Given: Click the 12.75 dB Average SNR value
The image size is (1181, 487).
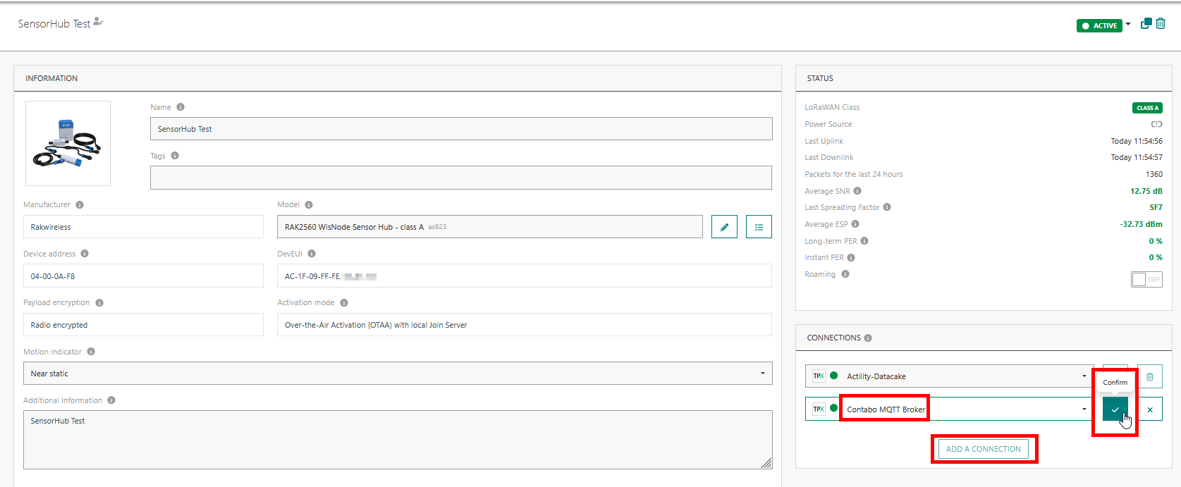Looking at the screenshot, I should coord(1146,191).
